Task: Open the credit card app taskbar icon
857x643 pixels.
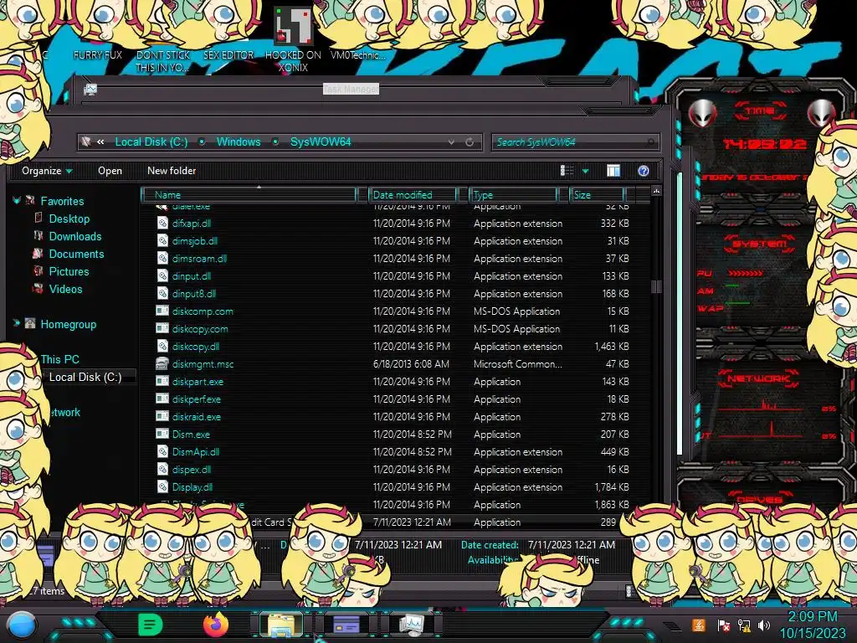Action: (346, 625)
